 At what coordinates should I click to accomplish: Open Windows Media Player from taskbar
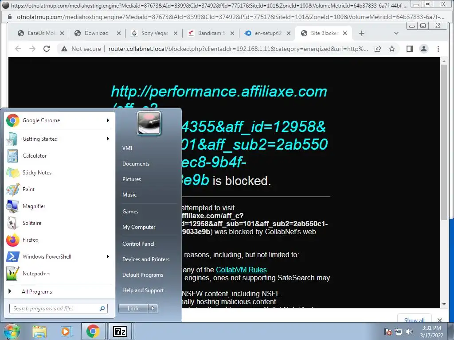(66, 331)
